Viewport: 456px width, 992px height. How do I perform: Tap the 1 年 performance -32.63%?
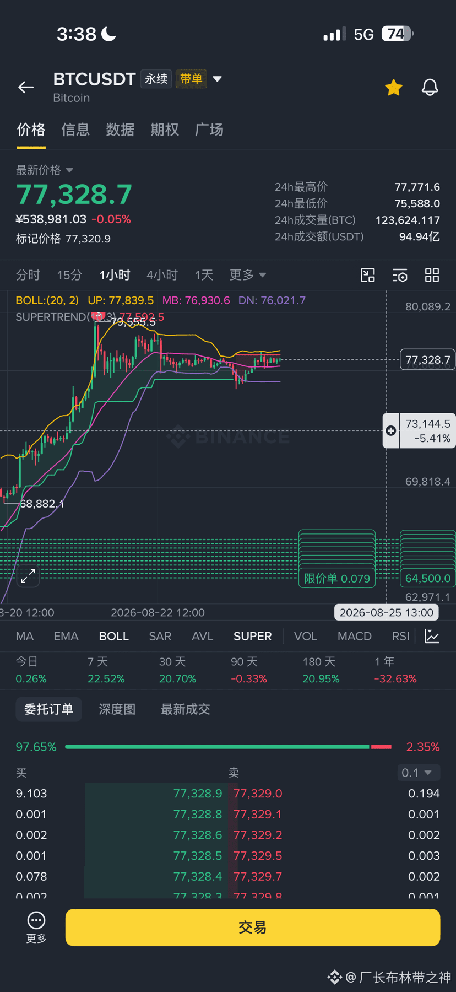pyautogui.click(x=395, y=670)
